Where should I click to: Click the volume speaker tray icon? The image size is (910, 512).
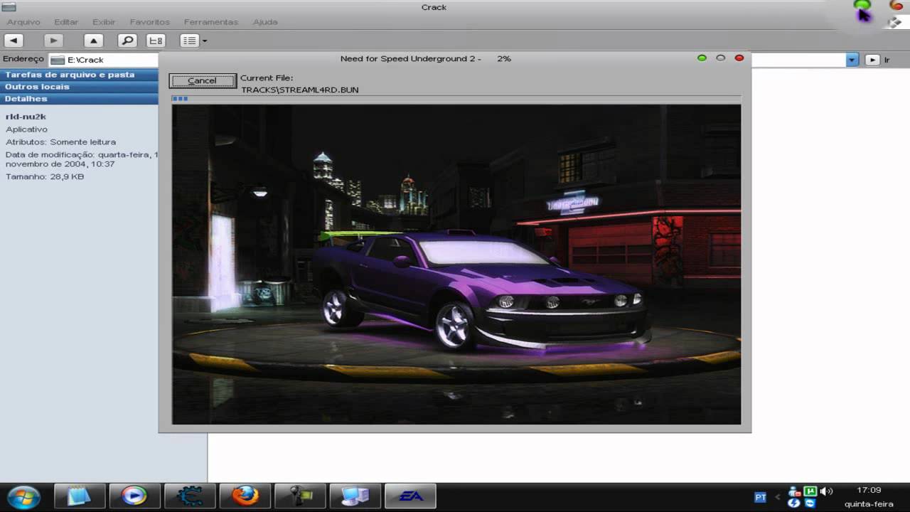(826, 491)
